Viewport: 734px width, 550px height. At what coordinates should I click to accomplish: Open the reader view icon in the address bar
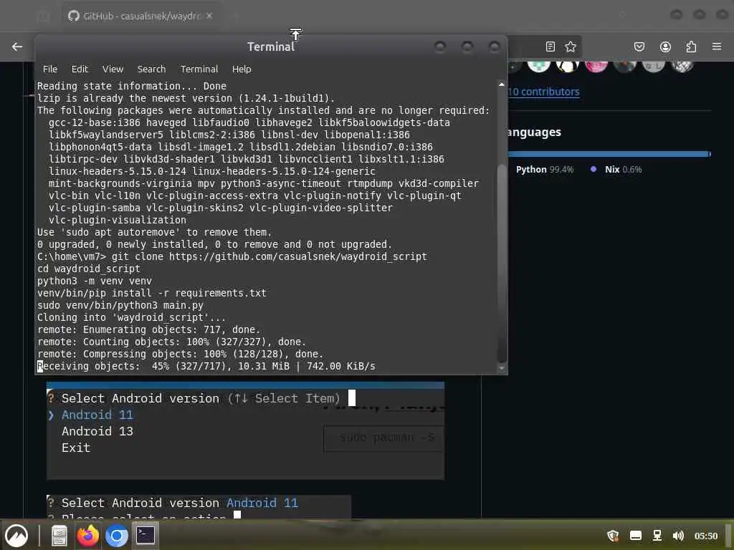point(550,47)
